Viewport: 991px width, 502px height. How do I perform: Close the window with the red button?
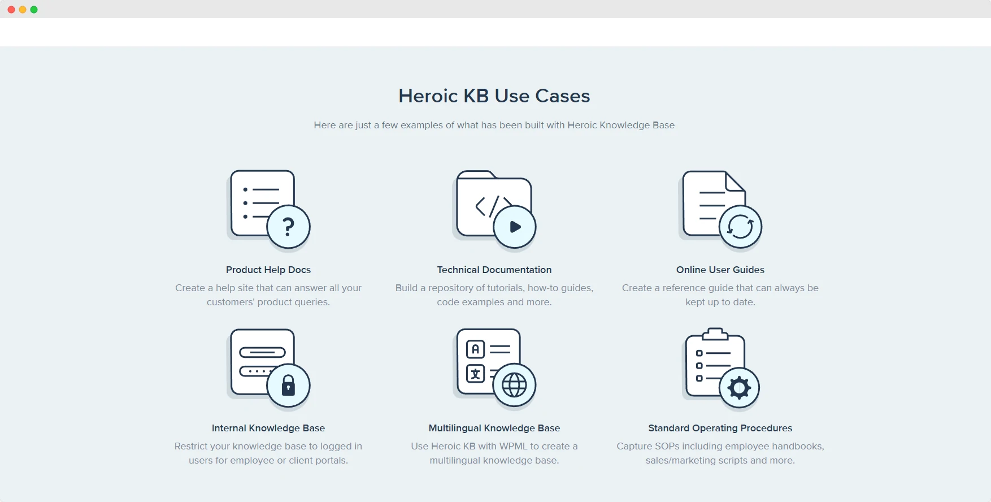point(11,10)
